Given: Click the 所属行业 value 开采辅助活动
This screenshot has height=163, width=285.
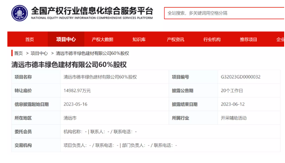Looking at the screenshot, I should click(x=233, y=118).
